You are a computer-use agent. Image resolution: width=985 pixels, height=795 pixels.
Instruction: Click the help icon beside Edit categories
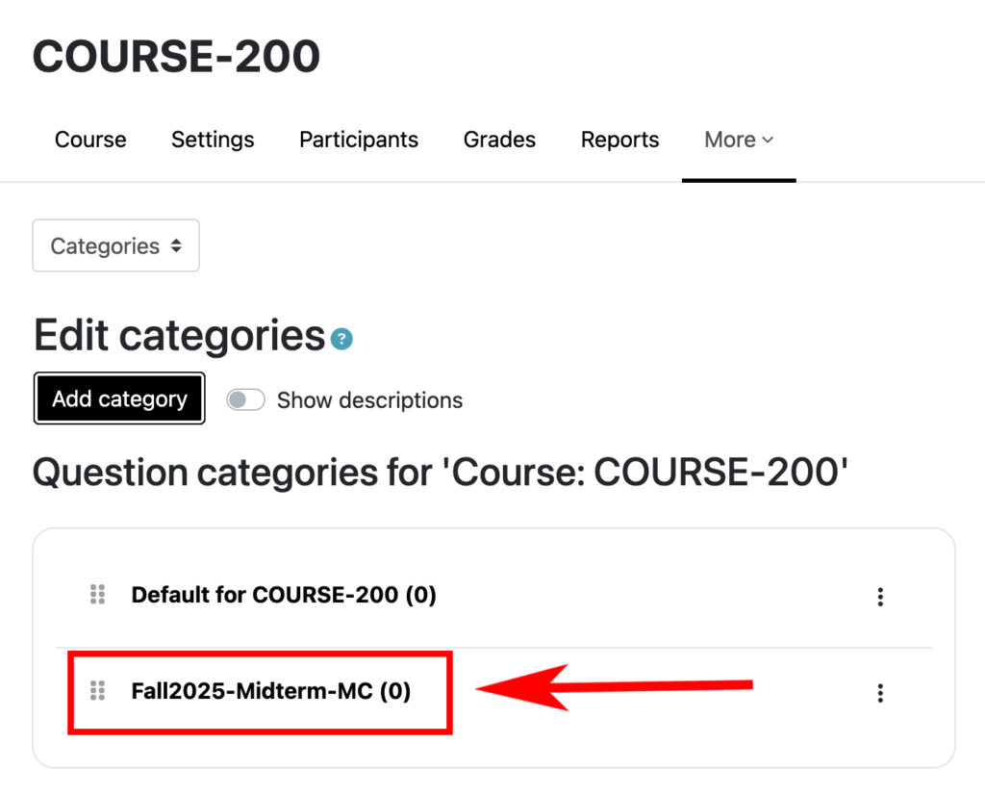(x=341, y=340)
